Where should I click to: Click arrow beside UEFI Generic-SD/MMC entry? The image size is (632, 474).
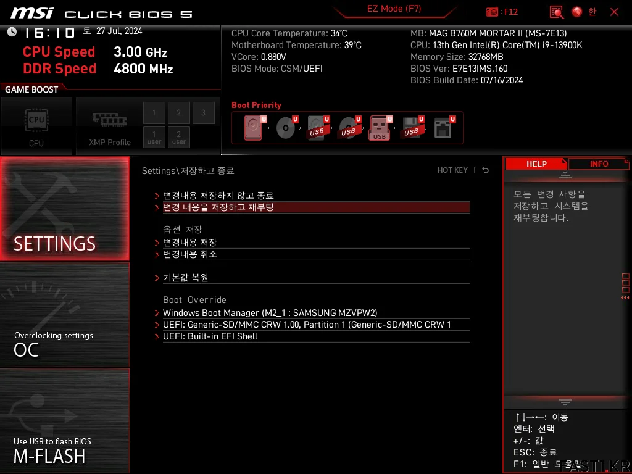(x=157, y=325)
